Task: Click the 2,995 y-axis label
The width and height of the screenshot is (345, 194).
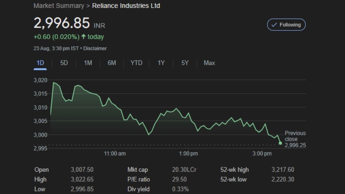Action: click(x=40, y=148)
